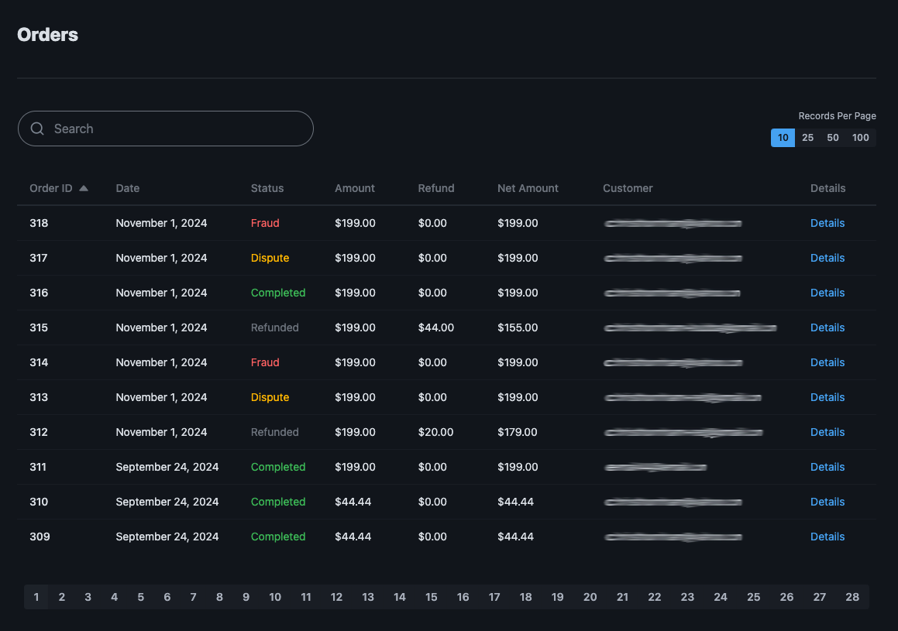The width and height of the screenshot is (898, 631).
Task: Click the blurred customer of order 315
Action: point(690,328)
